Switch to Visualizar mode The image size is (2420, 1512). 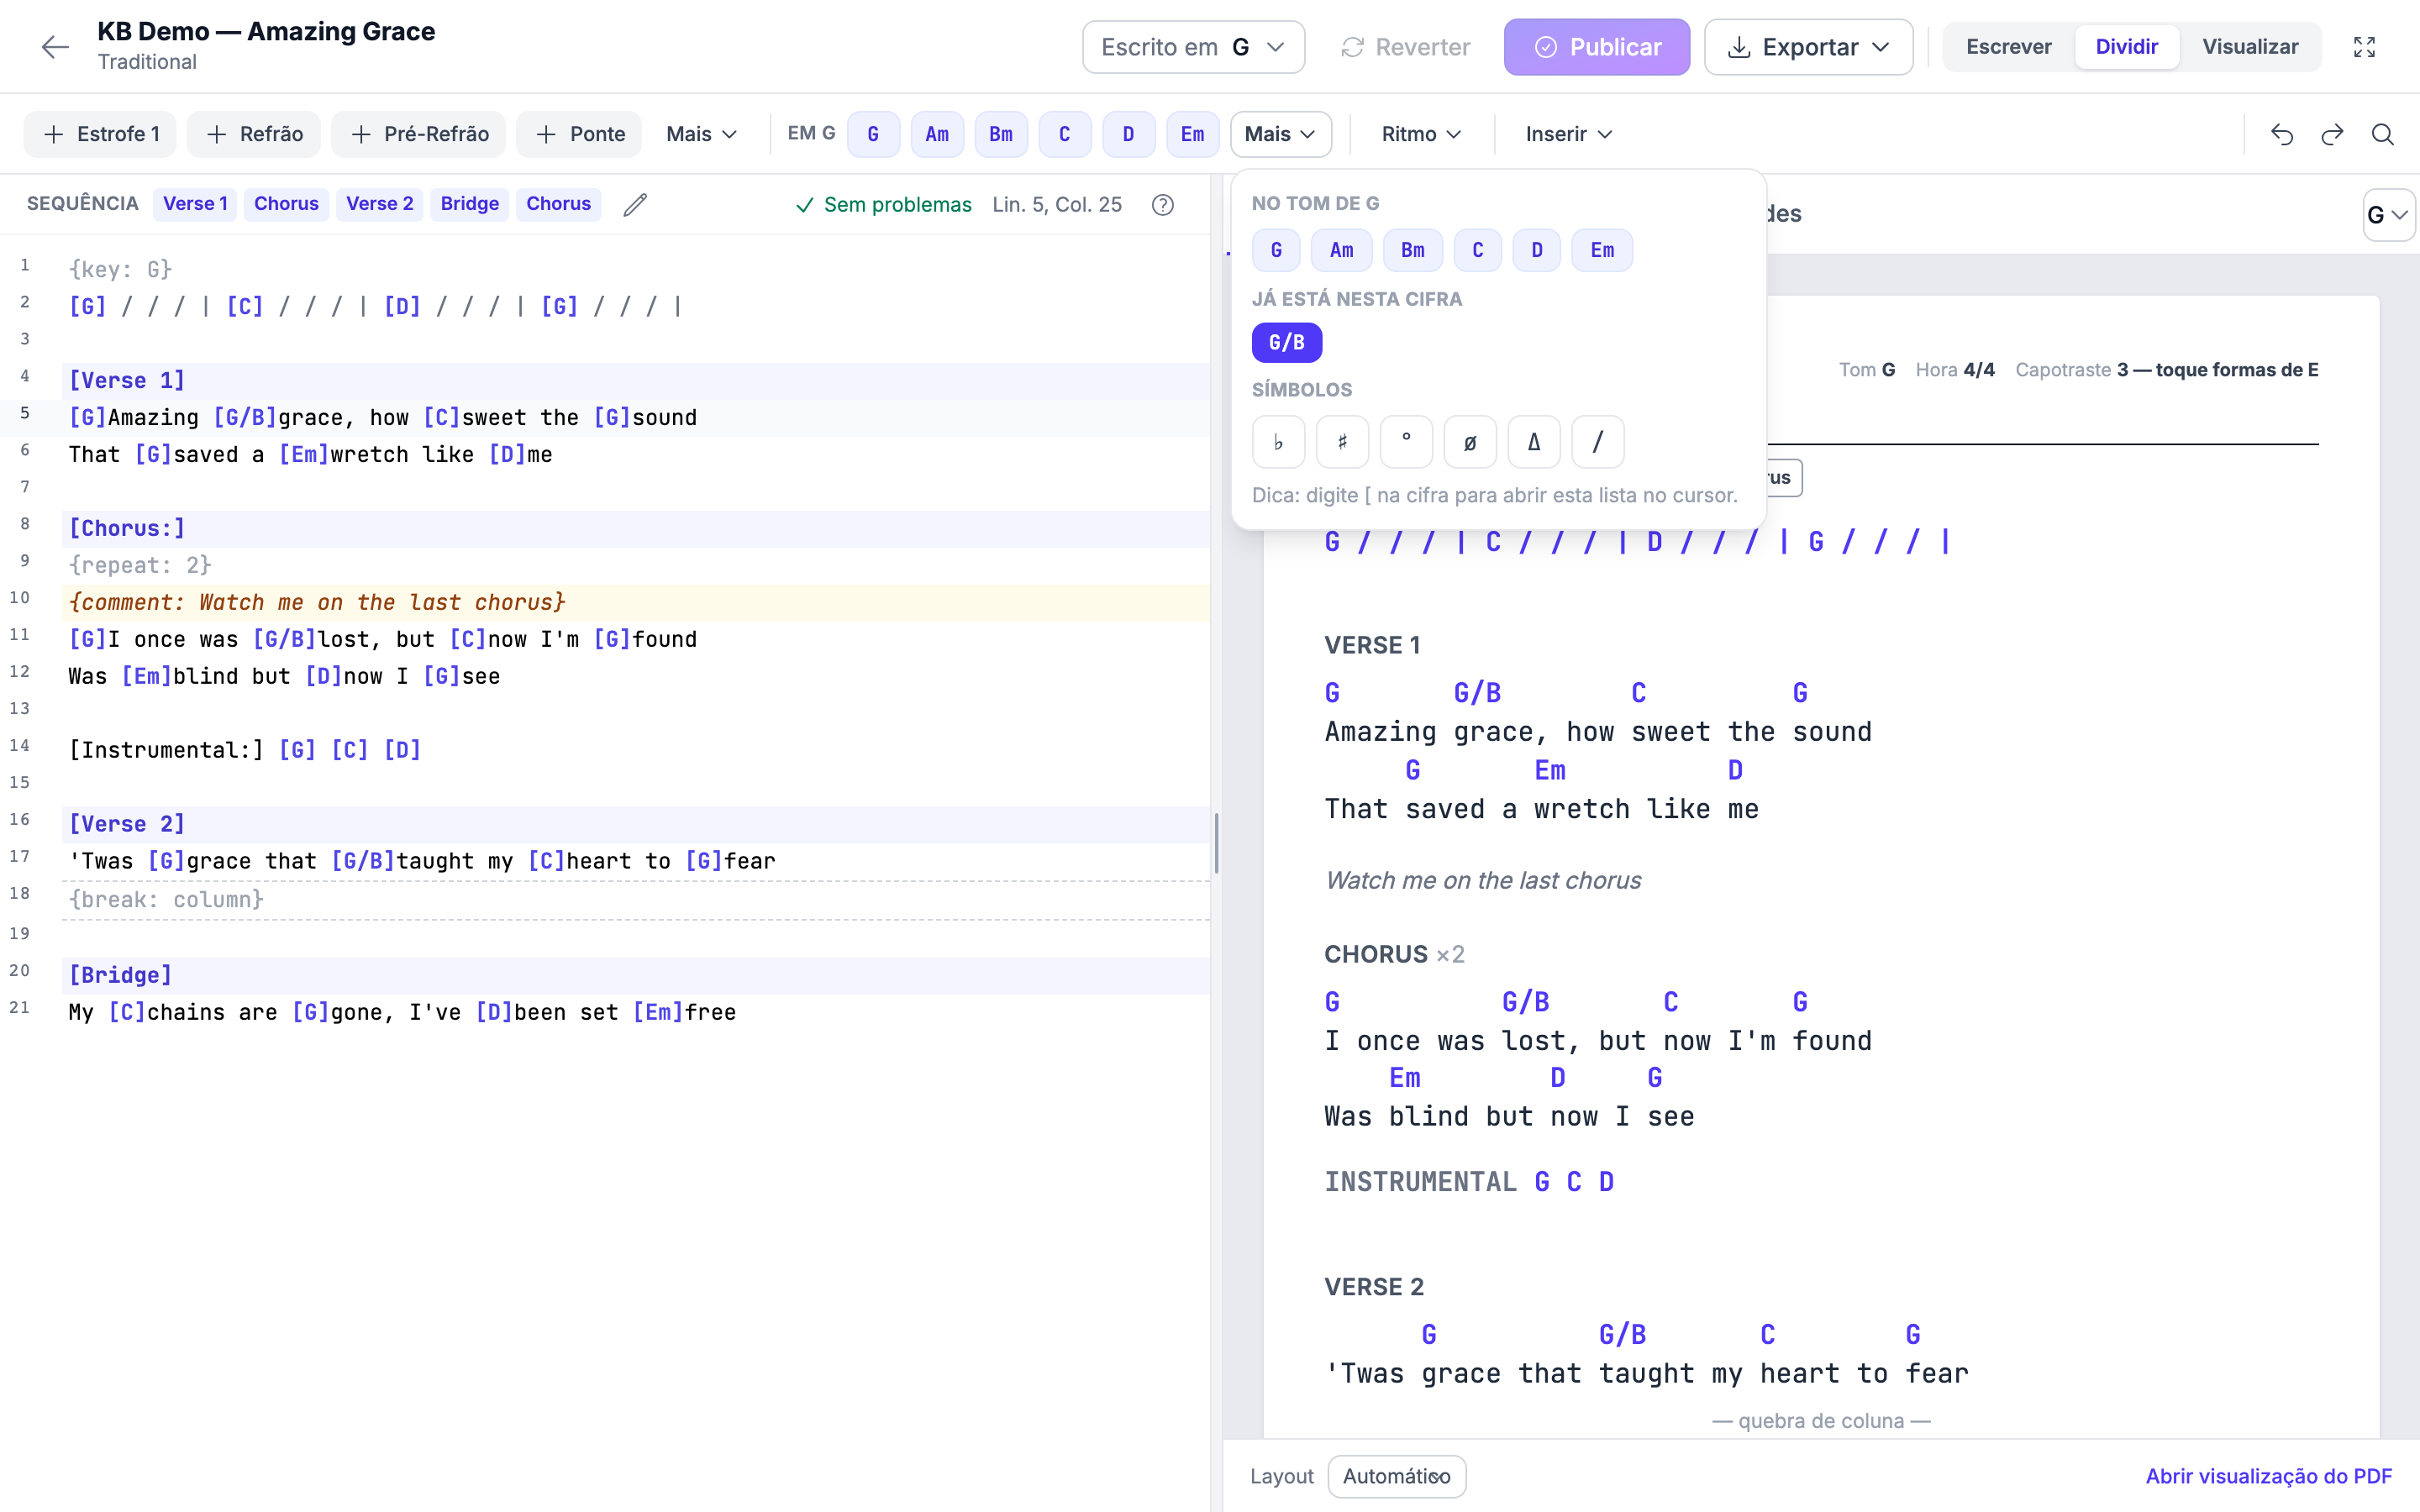[x=2250, y=47]
